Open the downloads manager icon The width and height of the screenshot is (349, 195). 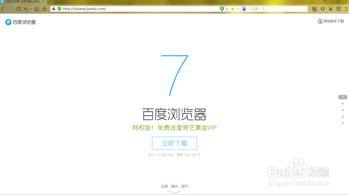coord(339,9)
